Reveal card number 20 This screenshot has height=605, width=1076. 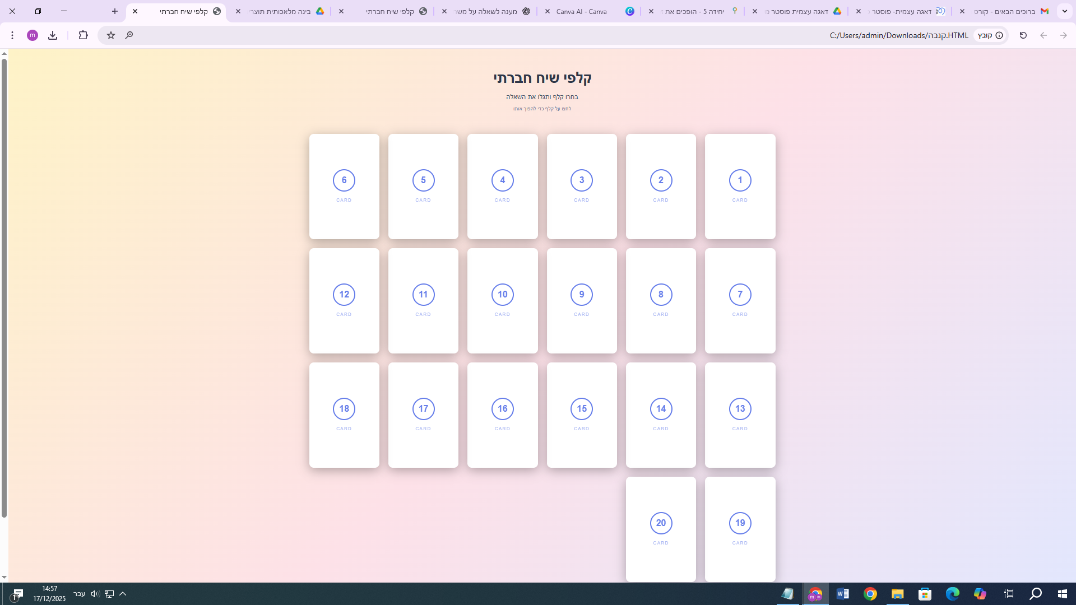point(661,529)
